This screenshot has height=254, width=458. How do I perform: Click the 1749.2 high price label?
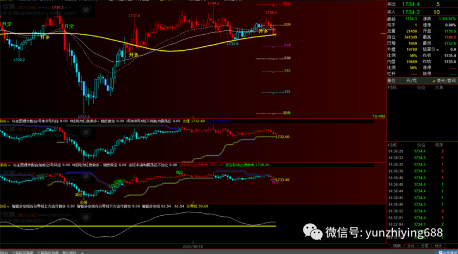coord(214,3)
